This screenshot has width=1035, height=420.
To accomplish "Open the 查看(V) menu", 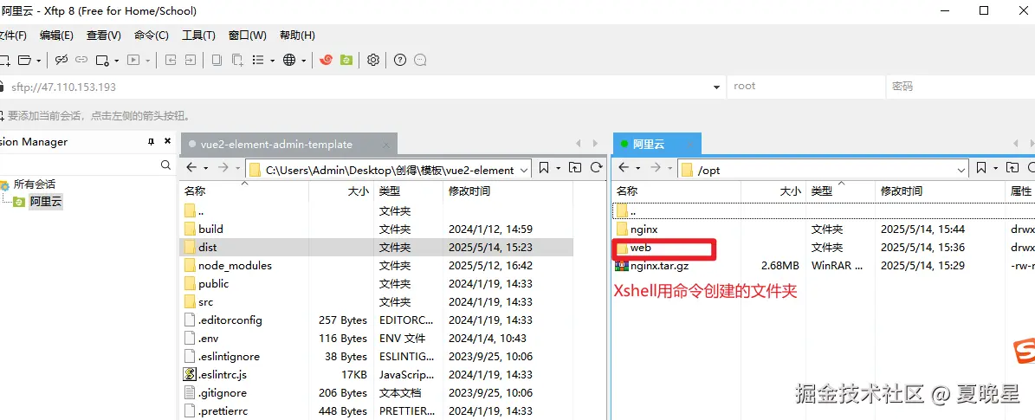I will [x=104, y=35].
